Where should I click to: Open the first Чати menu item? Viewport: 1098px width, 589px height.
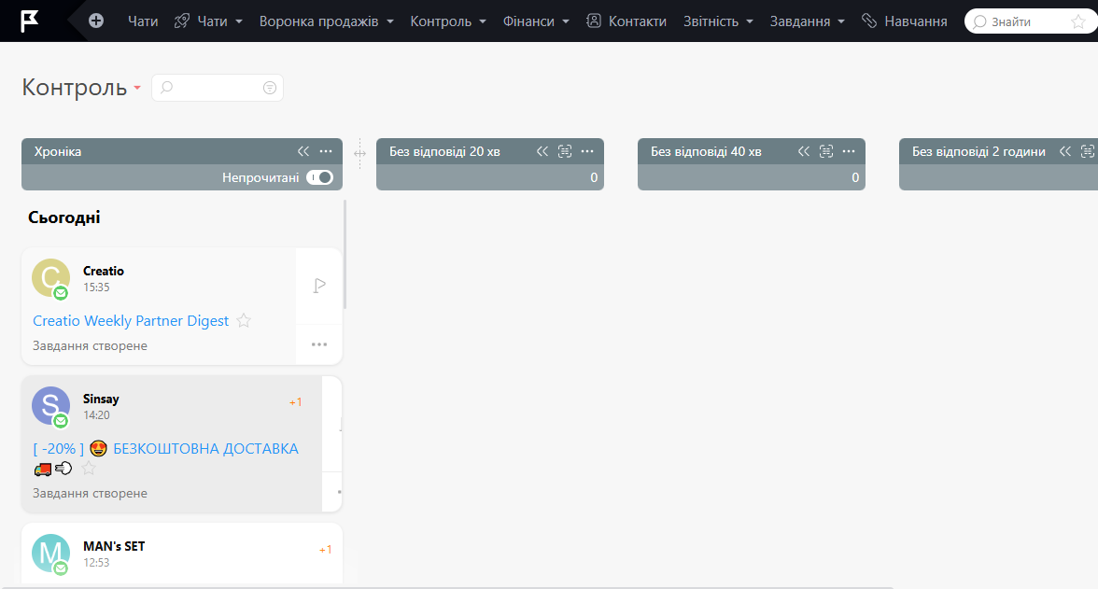[x=143, y=21]
